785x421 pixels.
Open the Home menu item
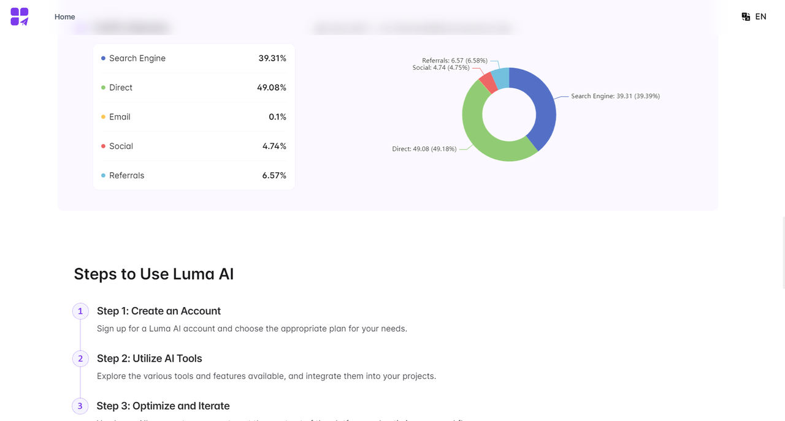pos(64,17)
